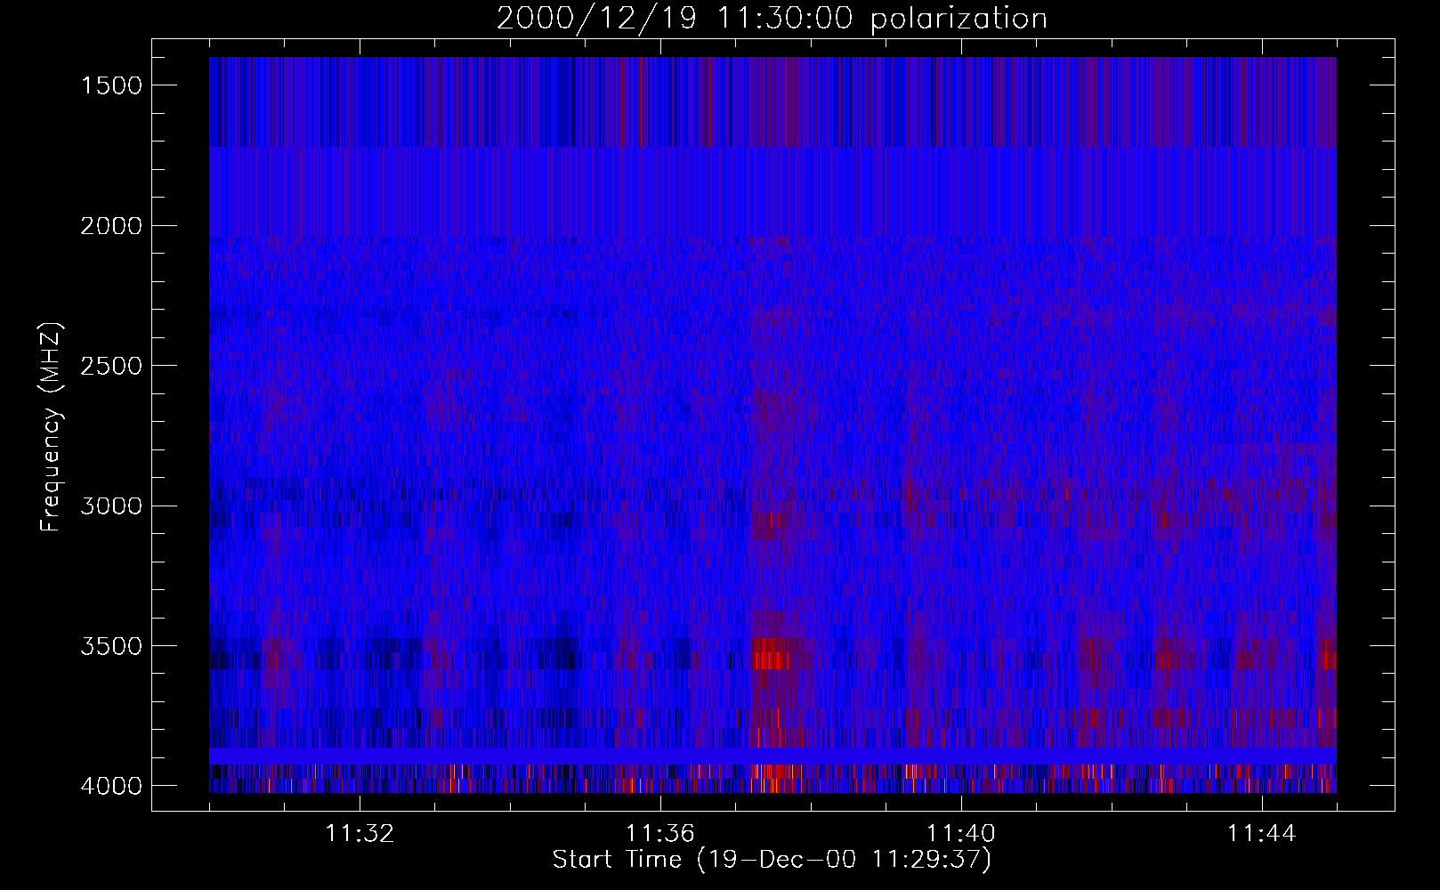Click the 11:40 time tick label

click(961, 834)
